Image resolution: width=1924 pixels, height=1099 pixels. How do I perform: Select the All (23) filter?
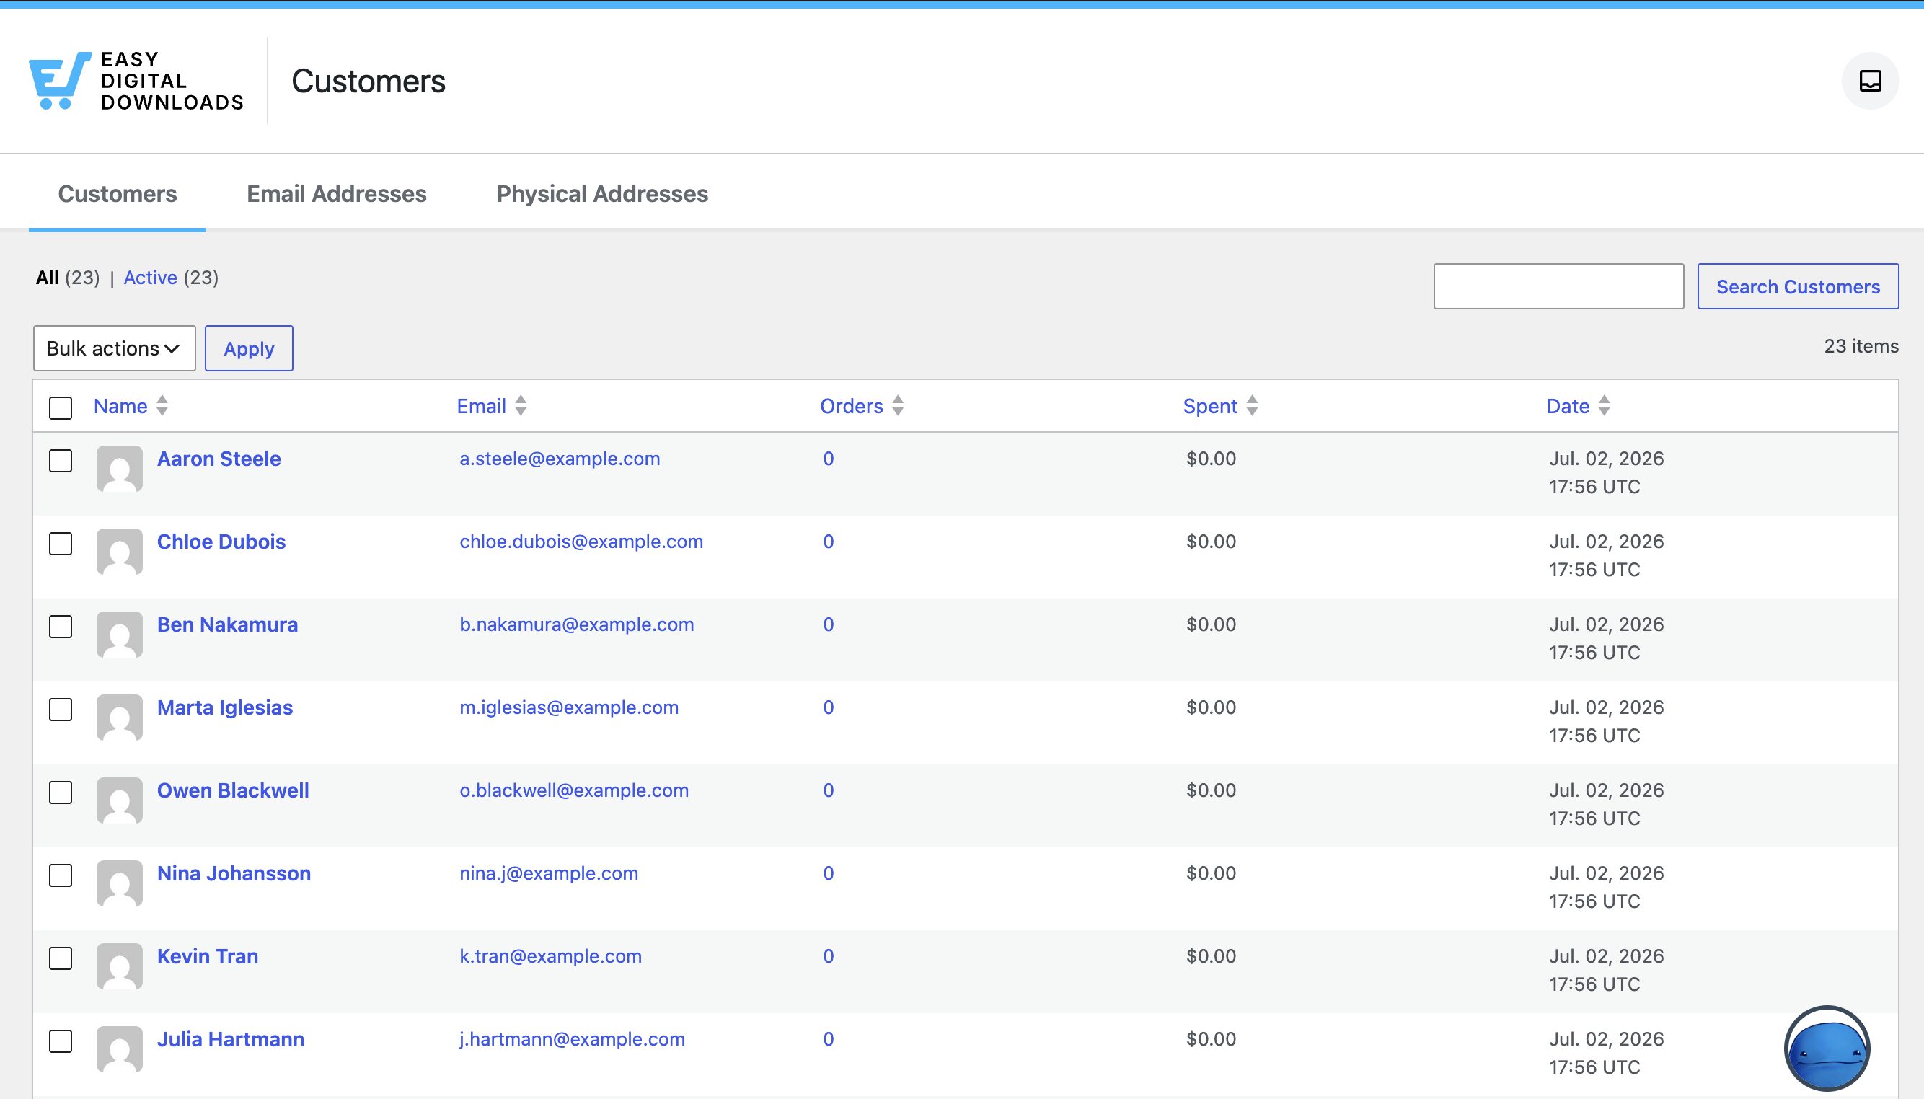(x=67, y=278)
